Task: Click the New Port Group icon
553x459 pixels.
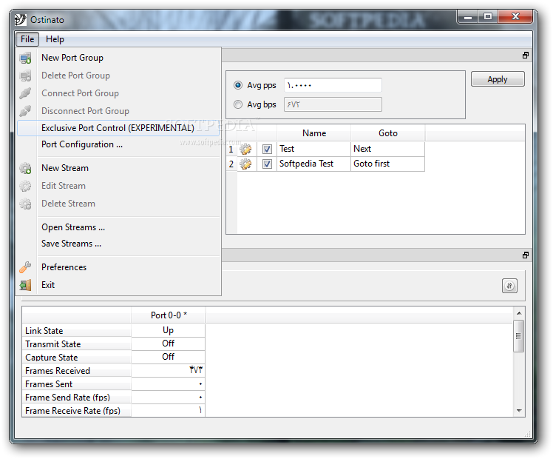Action: coord(25,58)
